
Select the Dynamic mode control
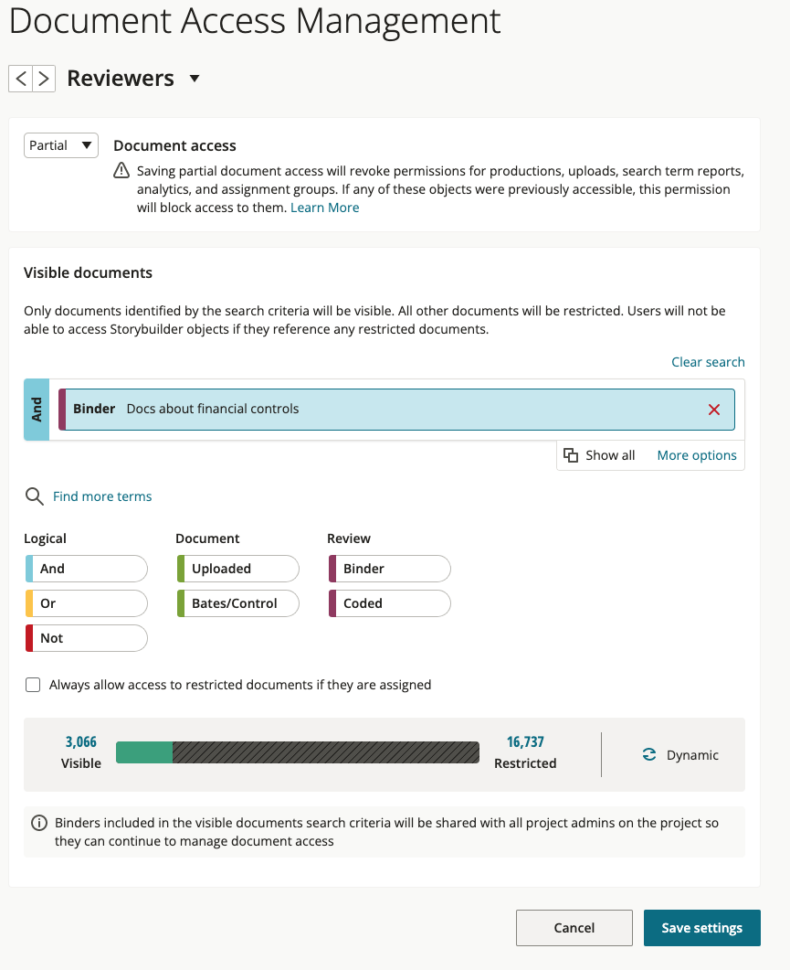coord(680,754)
